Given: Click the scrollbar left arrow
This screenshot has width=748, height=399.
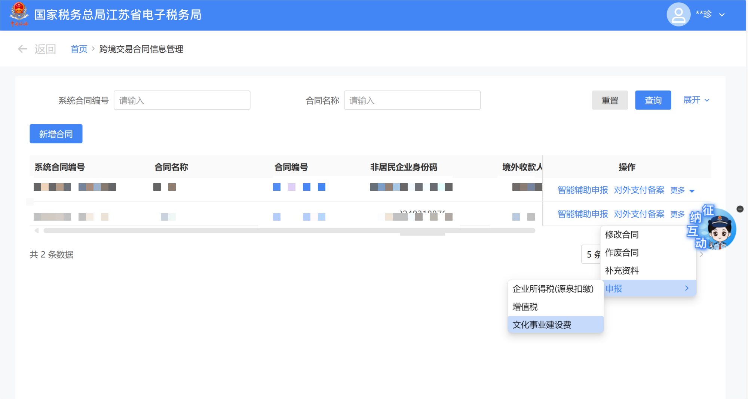Looking at the screenshot, I should 37,231.
